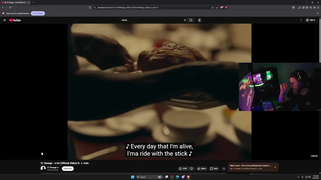Toggle the browser sidebar panel
Screen dimensions: 321x180
pyautogui.click(x=303, y=7)
